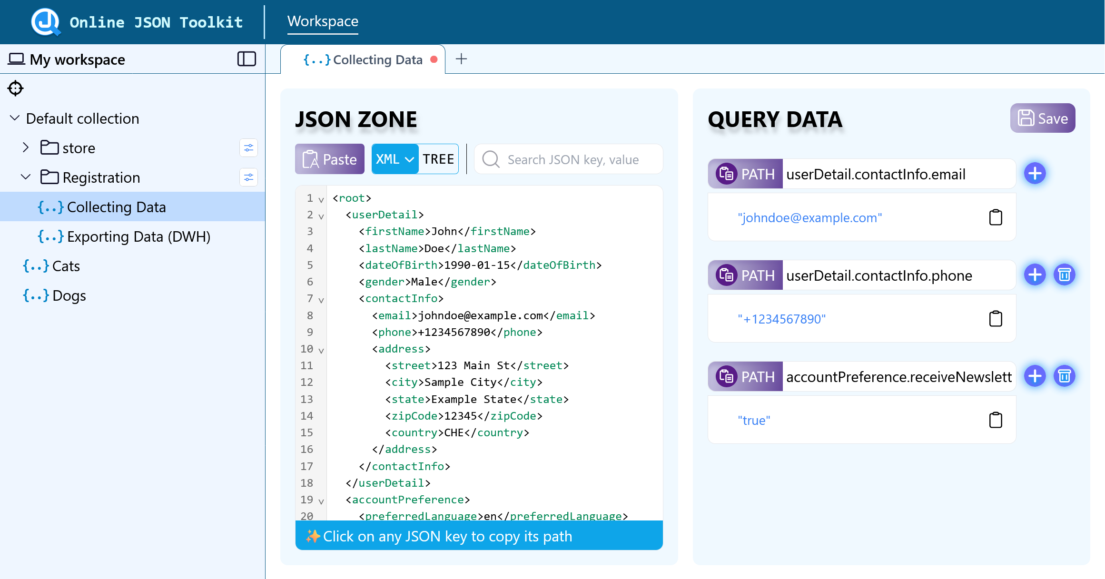Click the lastName key on line 4

click(x=391, y=248)
